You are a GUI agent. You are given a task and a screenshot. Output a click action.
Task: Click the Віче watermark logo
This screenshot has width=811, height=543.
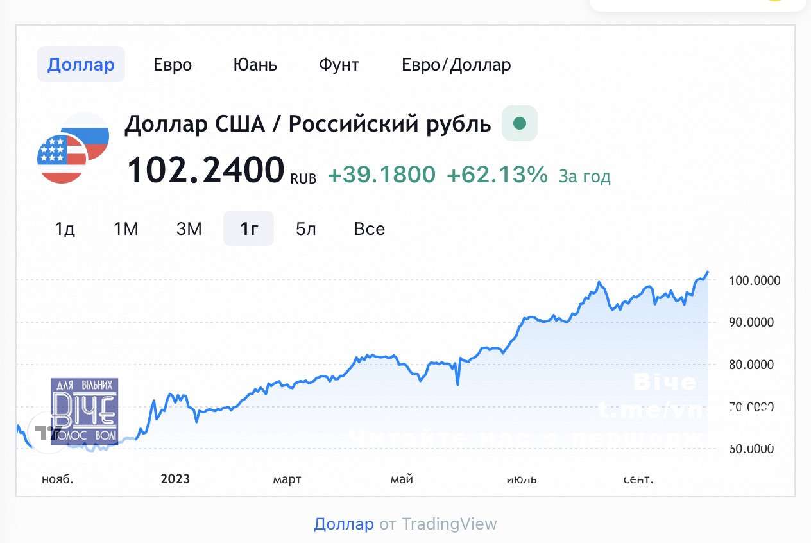84,411
